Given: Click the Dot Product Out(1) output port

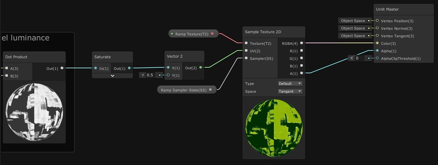Looking at the screenshot, I should (62, 68).
